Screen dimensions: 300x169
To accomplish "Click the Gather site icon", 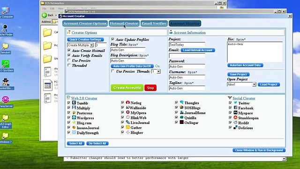I will click(128, 127).
